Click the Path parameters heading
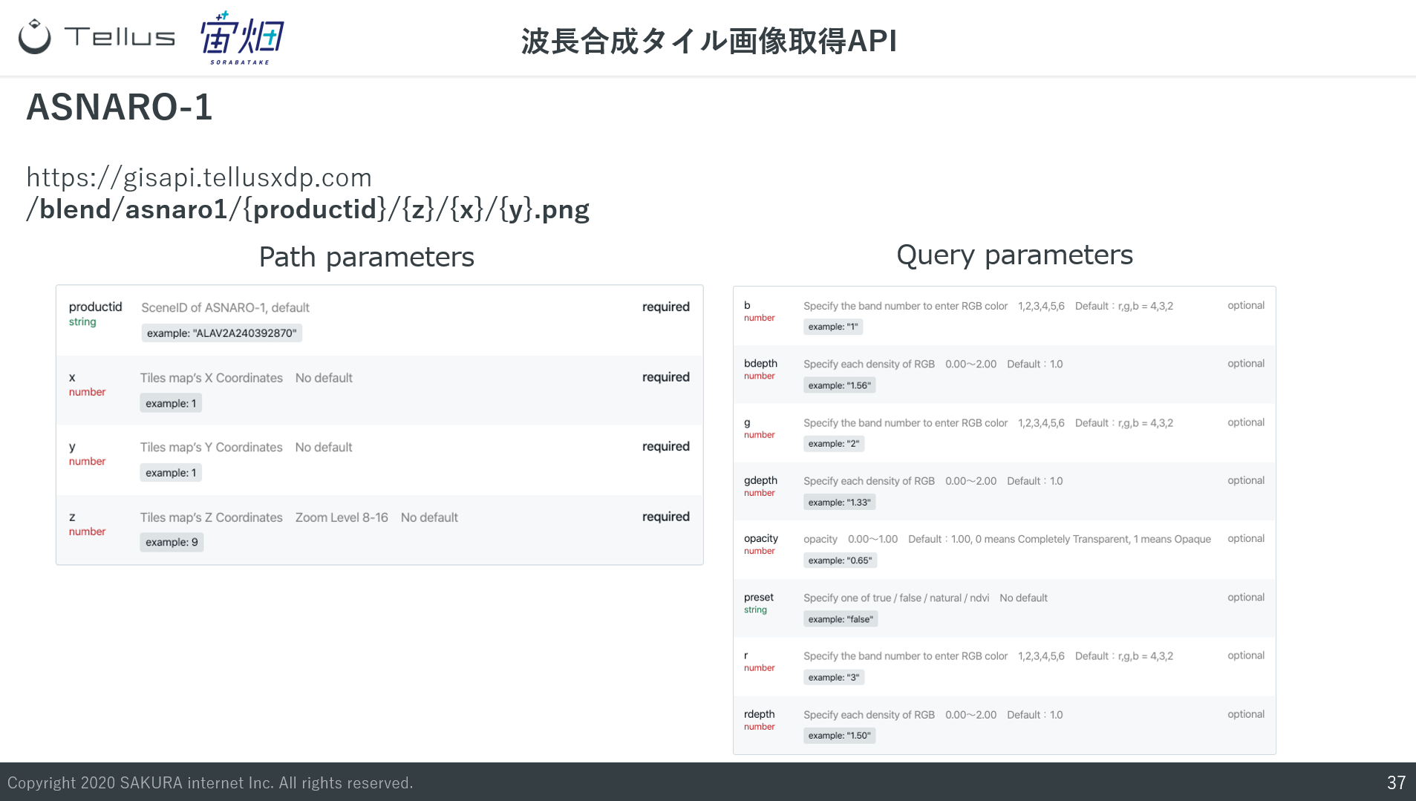 click(x=367, y=257)
